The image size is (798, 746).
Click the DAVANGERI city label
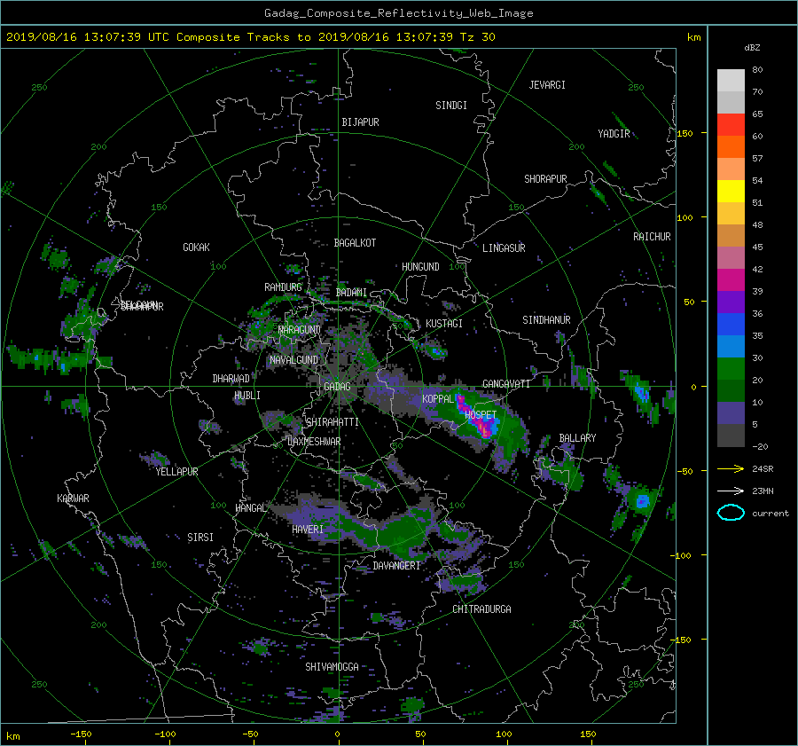[x=396, y=566]
